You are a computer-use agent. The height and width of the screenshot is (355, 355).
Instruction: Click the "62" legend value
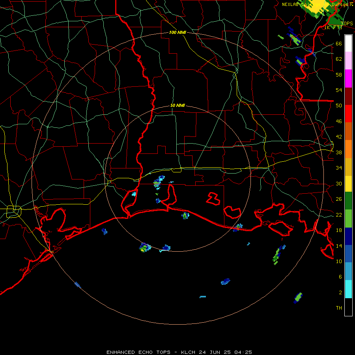click(x=339, y=59)
